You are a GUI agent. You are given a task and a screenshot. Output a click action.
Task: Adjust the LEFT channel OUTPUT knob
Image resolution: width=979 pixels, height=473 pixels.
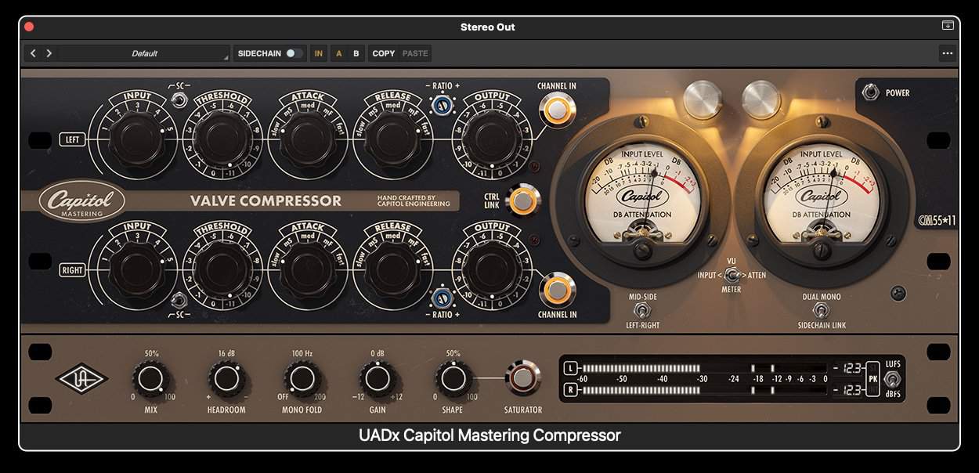tap(492, 139)
